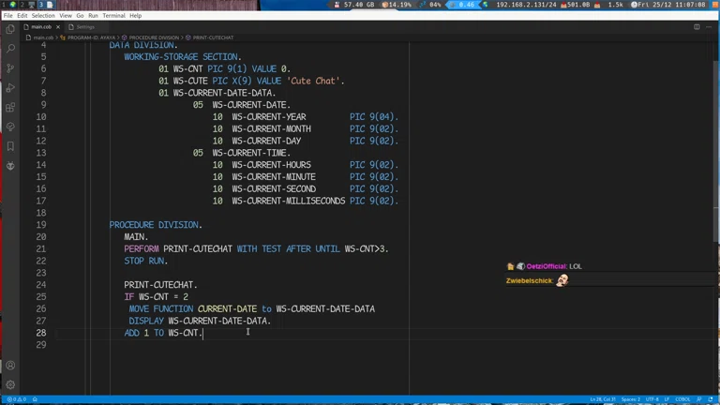Click the errors and warnings status indicator
Viewport: 720px width, 405px height.
click(x=15, y=399)
